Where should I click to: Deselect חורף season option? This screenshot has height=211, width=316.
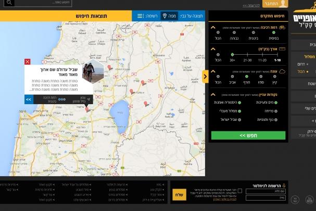(x=247, y=77)
